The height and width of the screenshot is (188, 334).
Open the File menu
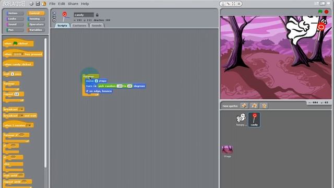[52, 4]
